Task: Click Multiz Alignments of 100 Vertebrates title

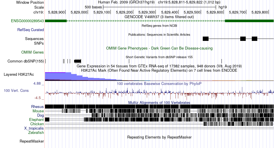Action: (x=159, y=103)
